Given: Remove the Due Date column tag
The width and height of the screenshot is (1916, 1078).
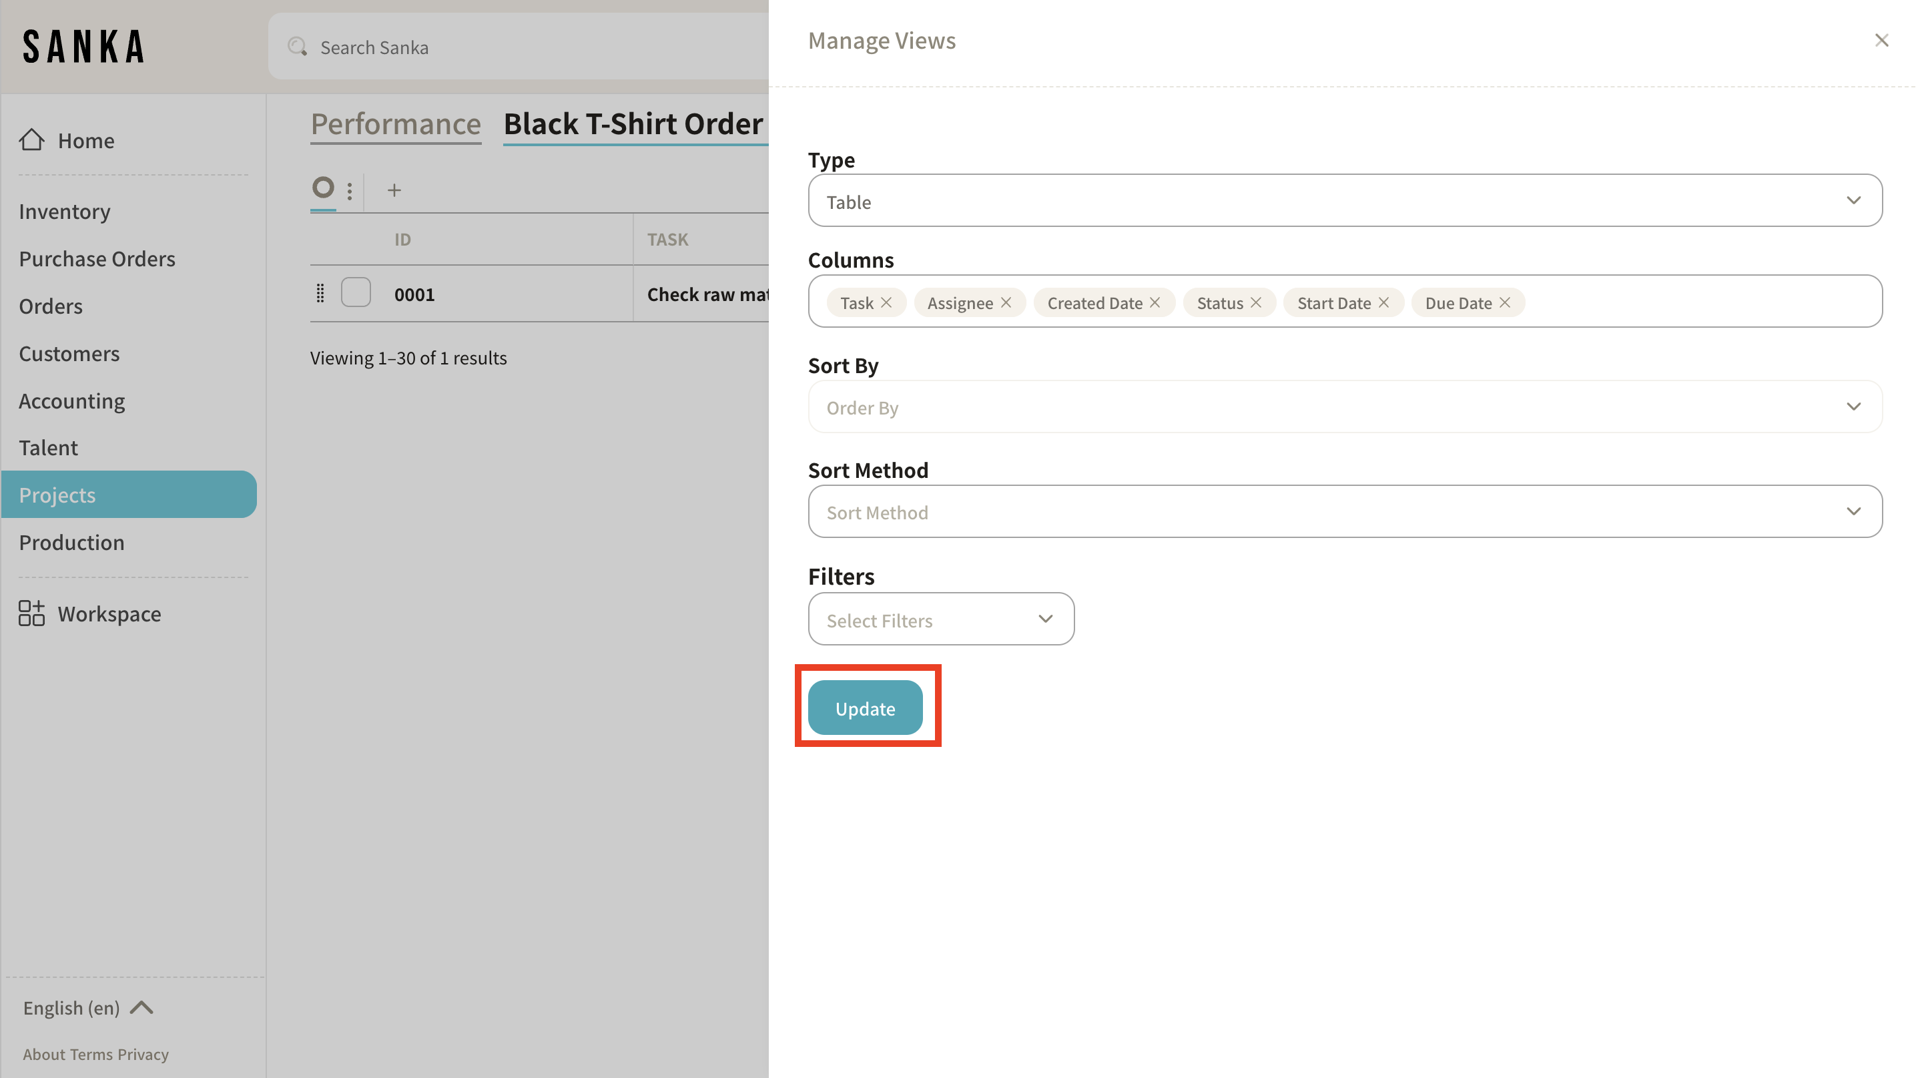Looking at the screenshot, I should click(1505, 303).
